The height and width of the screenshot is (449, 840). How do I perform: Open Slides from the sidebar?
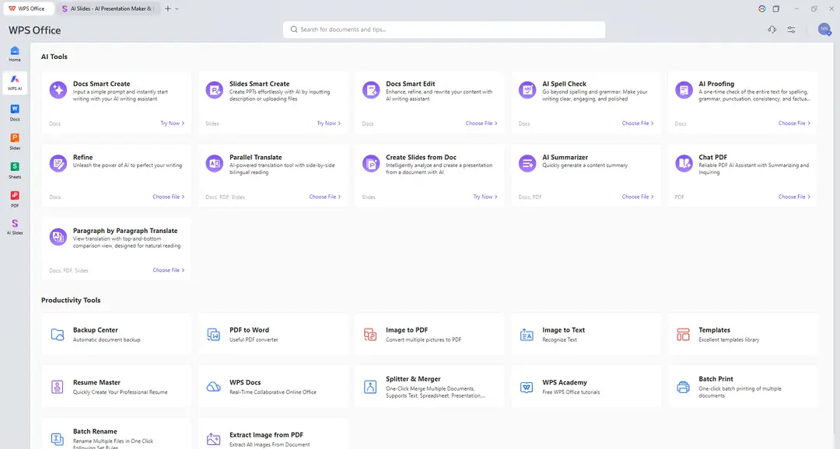(15, 141)
